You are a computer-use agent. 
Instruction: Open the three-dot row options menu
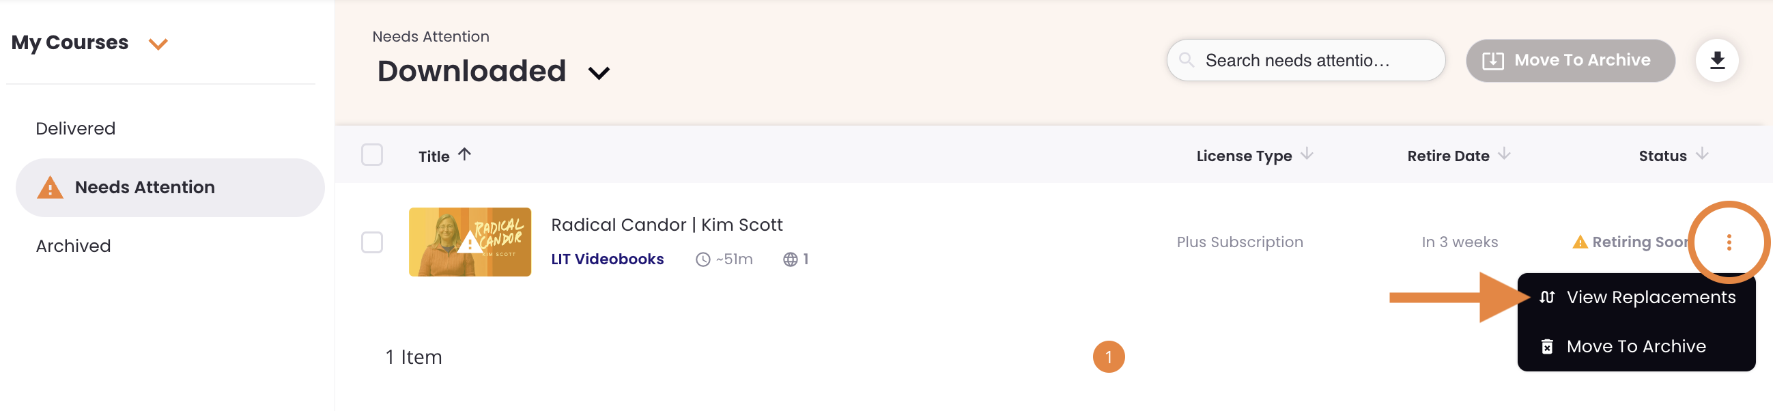(x=1728, y=242)
